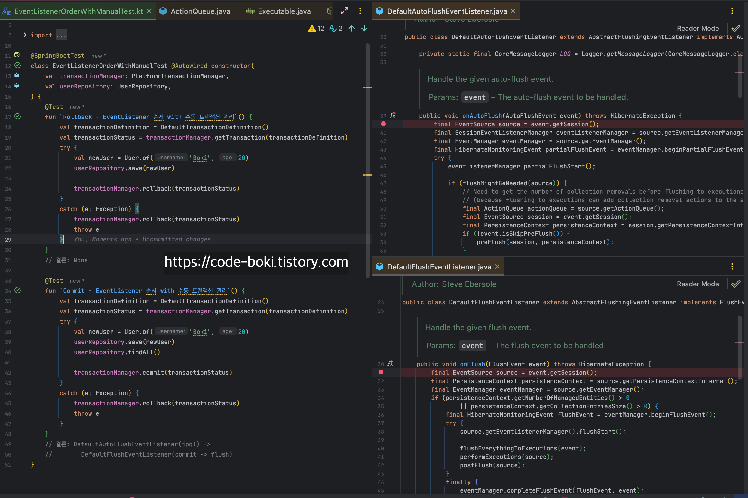Toggle Reader Mode in DefaultAutoFlushEventListener editor

[697, 28]
